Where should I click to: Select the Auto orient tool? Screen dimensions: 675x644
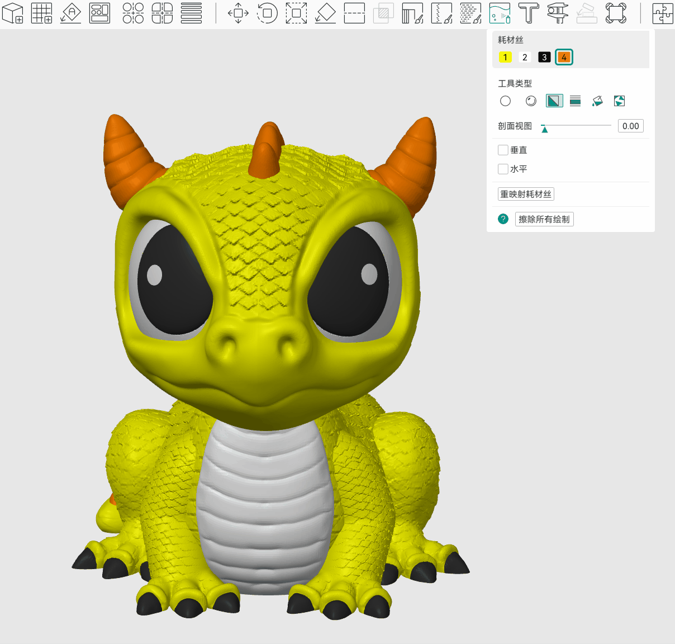[71, 13]
